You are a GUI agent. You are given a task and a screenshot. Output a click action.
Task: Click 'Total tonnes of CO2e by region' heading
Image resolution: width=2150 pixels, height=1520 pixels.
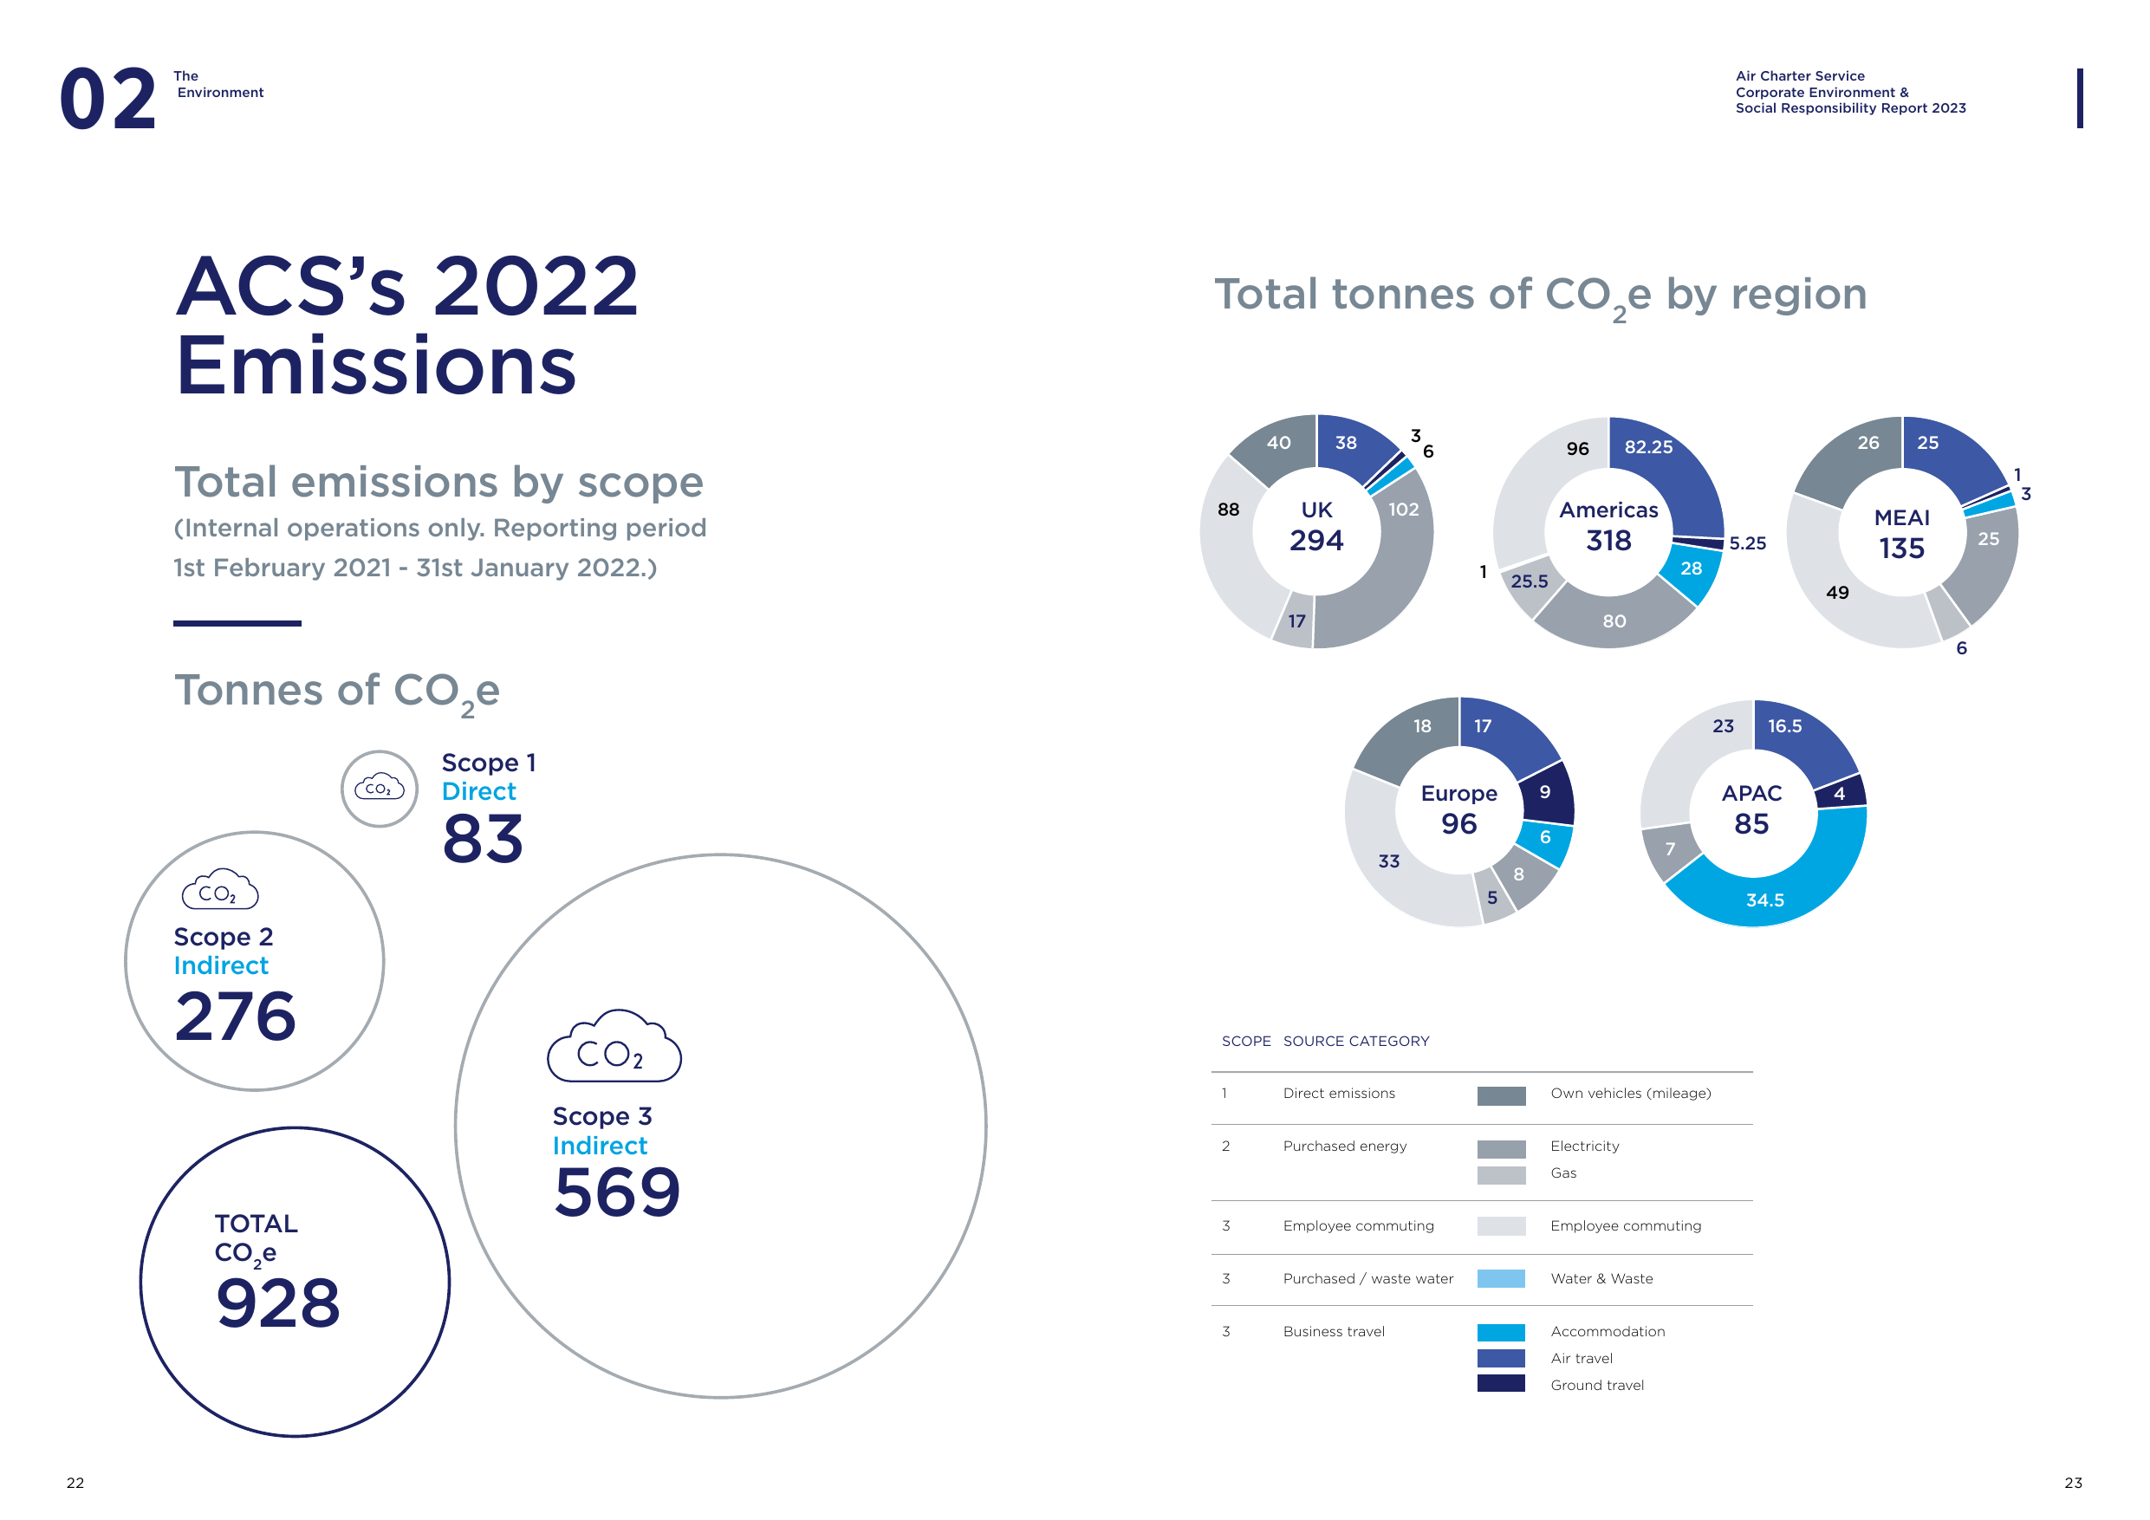click(x=1541, y=296)
